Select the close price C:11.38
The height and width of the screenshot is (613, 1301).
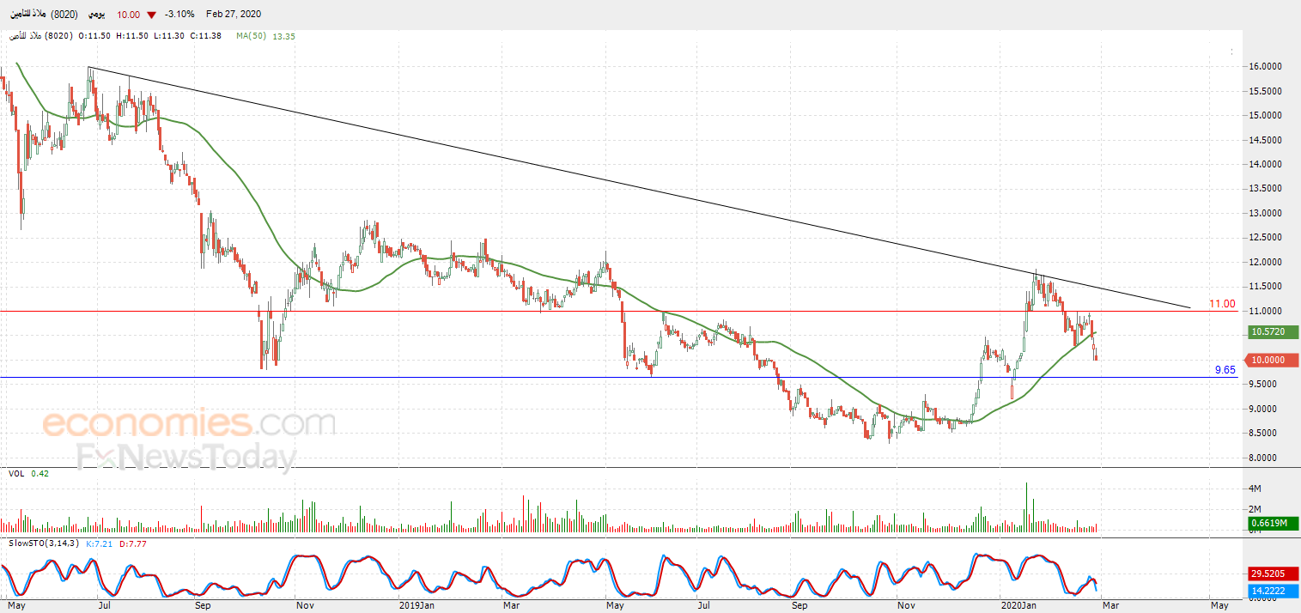click(x=206, y=36)
